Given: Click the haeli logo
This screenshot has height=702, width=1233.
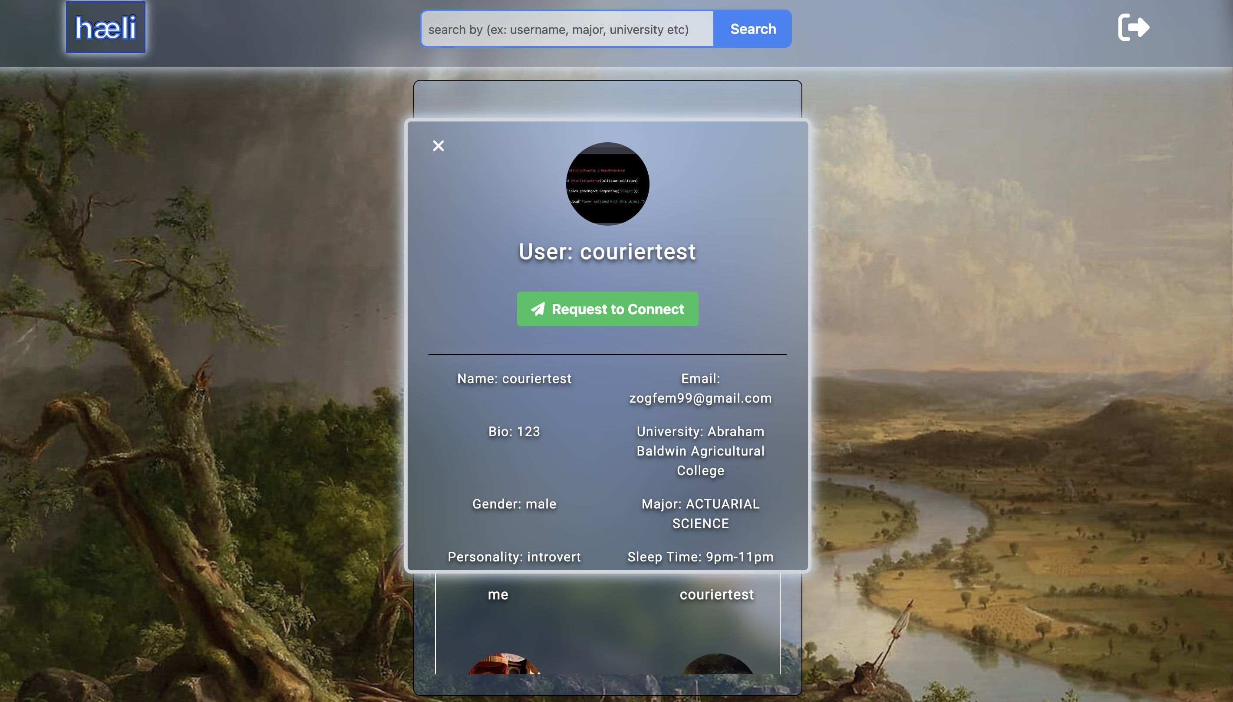Looking at the screenshot, I should coord(105,27).
